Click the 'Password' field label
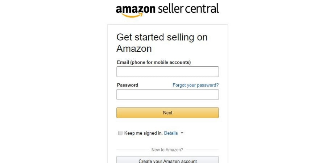 point(127,85)
